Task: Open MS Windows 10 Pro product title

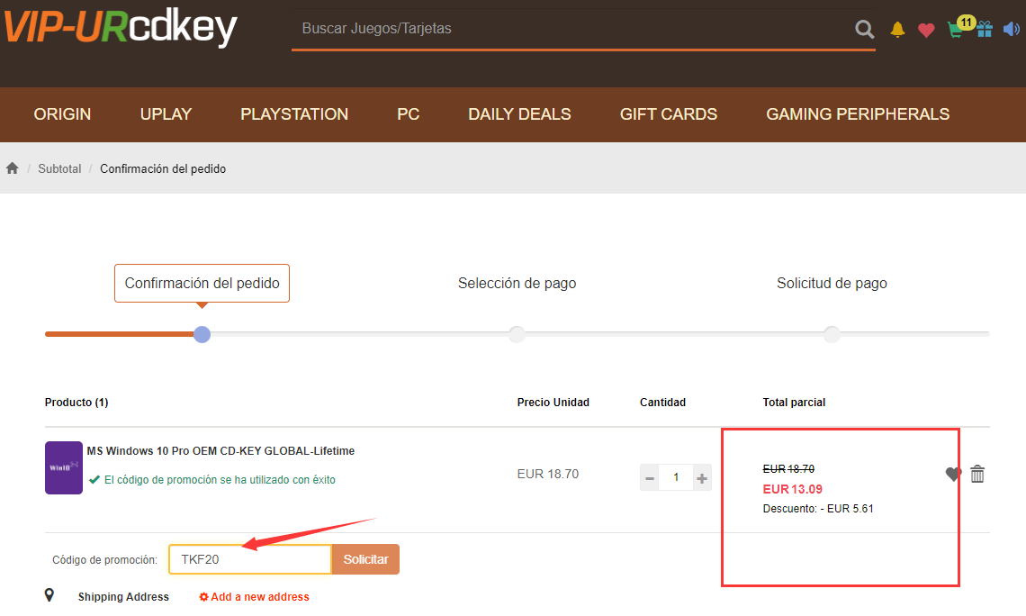Action: pyautogui.click(x=220, y=451)
